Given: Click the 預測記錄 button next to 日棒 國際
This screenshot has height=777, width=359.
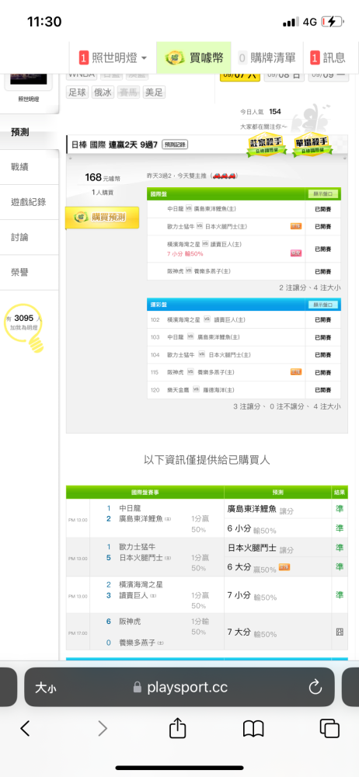Looking at the screenshot, I should pos(175,145).
